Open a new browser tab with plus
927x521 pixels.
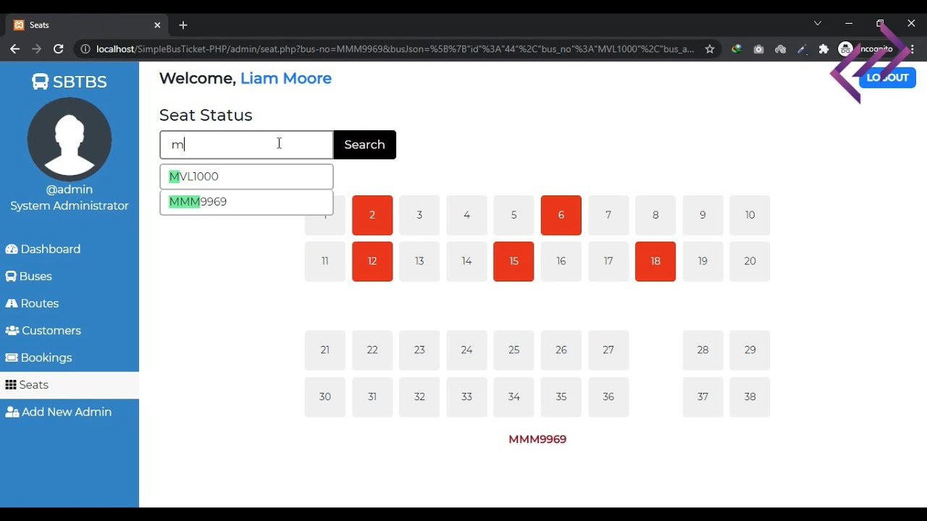click(x=183, y=25)
